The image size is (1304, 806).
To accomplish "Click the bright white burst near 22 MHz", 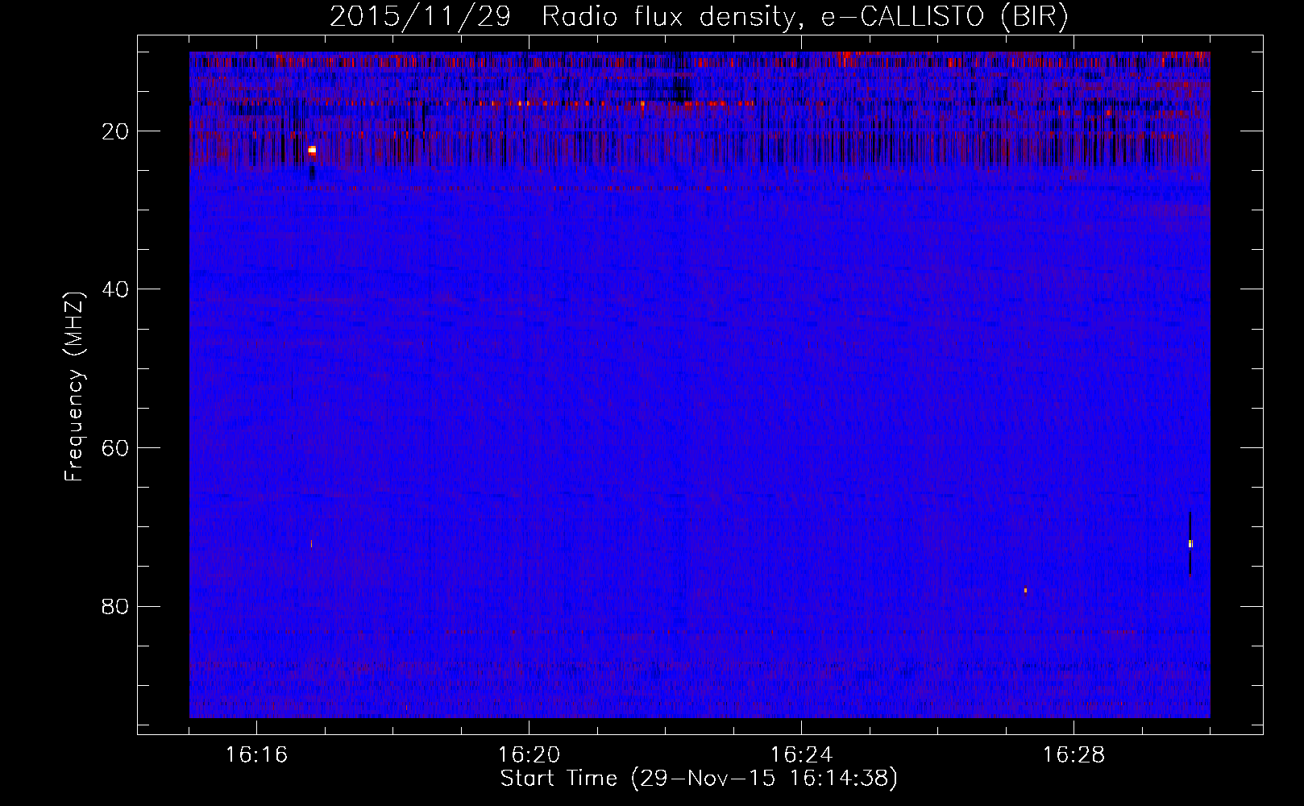I will (312, 150).
